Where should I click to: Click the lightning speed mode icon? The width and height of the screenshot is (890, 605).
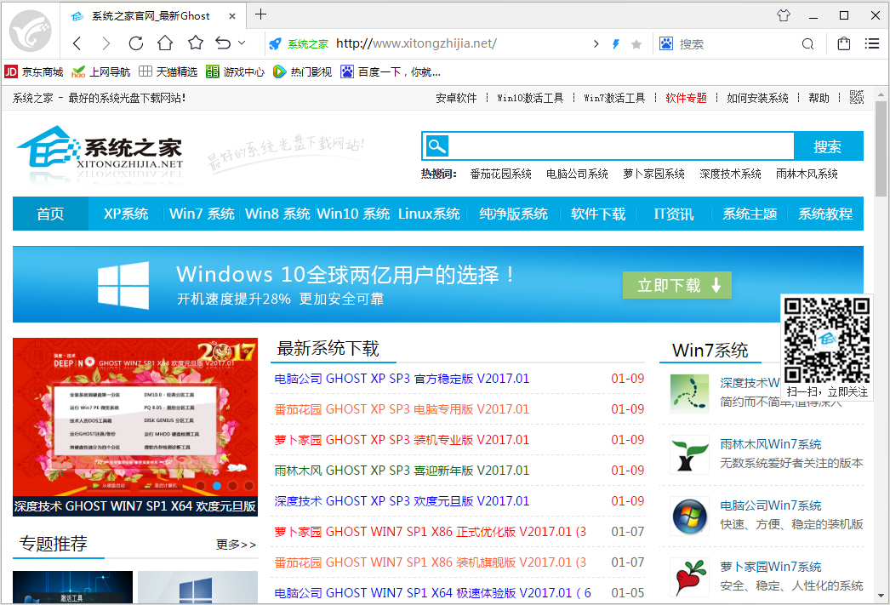tap(617, 43)
